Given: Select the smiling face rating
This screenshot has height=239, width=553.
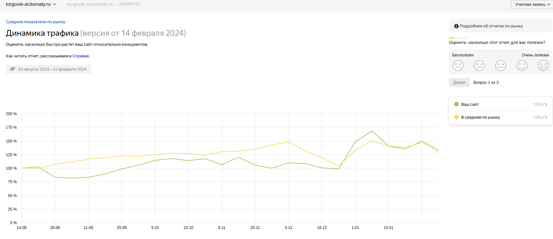Looking at the screenshot, I should (522, 65).
